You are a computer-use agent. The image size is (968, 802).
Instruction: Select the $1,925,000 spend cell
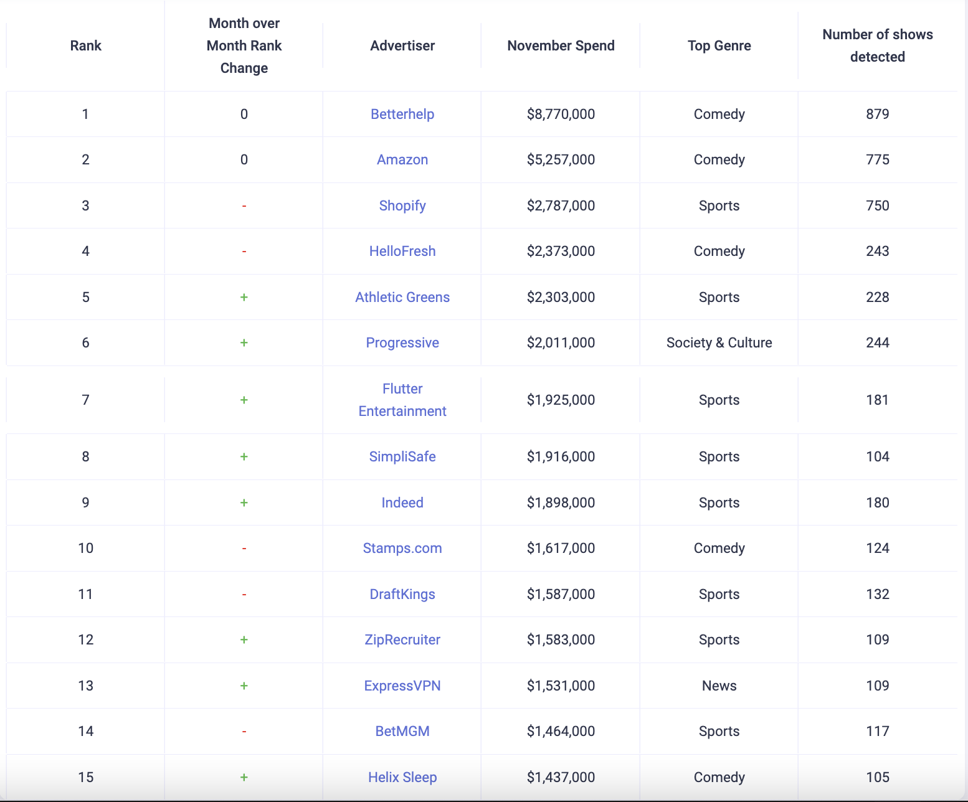pos(561,400)
